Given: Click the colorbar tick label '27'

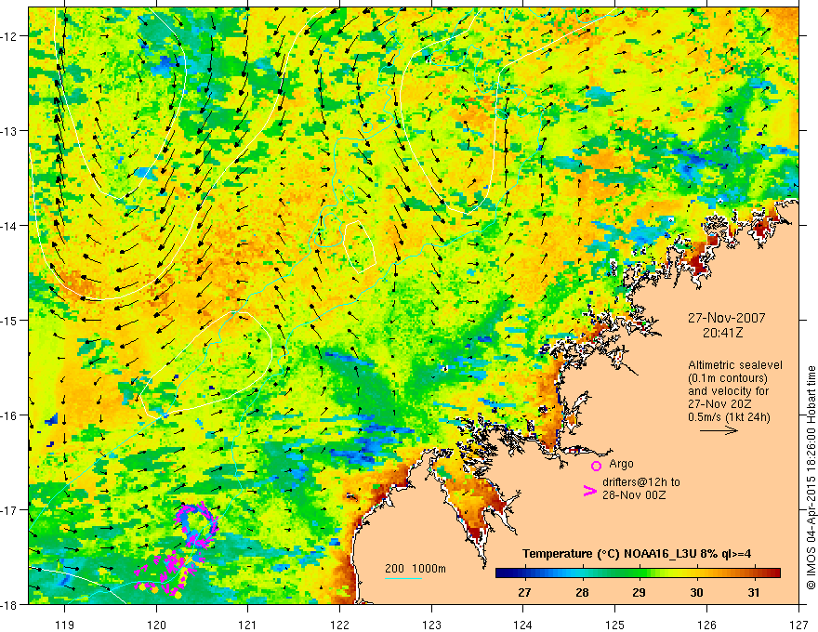Looking at the screenshot, I should 524,592.
